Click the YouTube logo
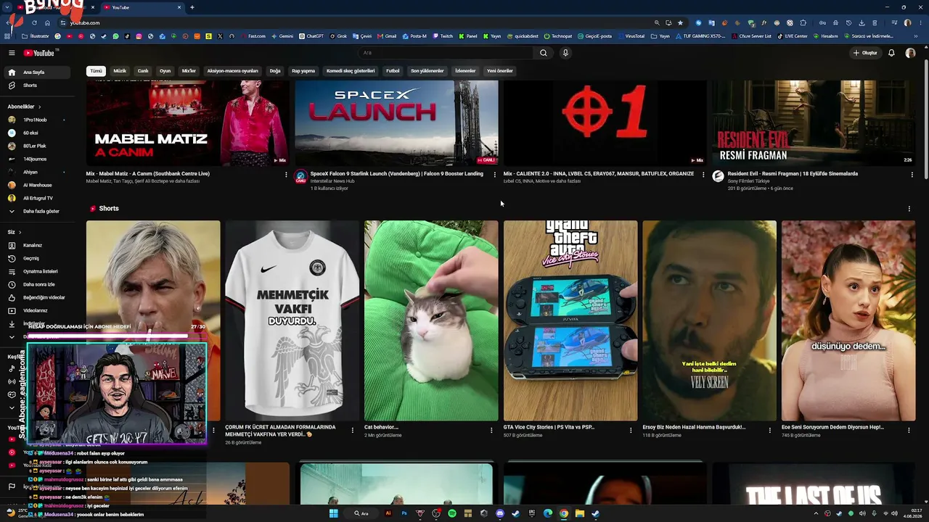The image size is (929, 522). coord(39,53)
